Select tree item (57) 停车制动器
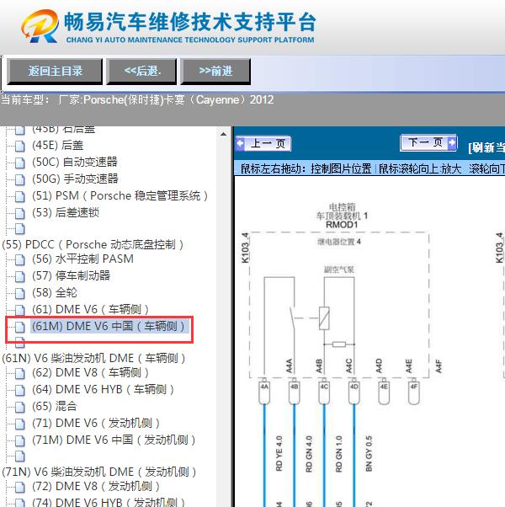This screenshot has height=507, width=505. (x=71, y=275)
